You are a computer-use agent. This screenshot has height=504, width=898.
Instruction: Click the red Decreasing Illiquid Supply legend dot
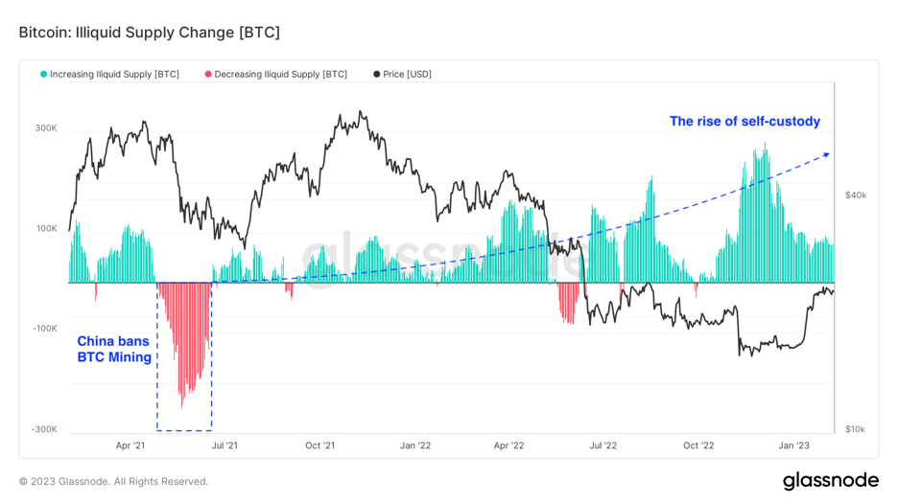208,75
